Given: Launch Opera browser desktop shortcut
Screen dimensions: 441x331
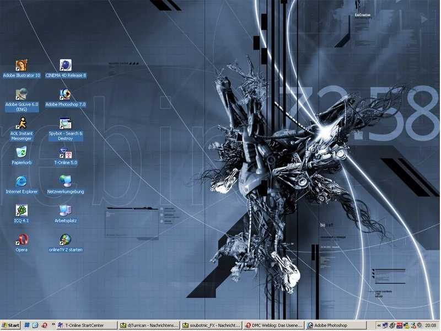Looking at the screenshot, I should coord(21,239).
